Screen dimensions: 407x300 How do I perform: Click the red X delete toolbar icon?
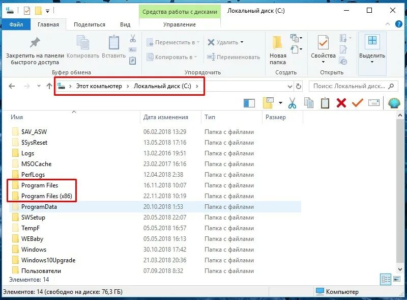341,103
